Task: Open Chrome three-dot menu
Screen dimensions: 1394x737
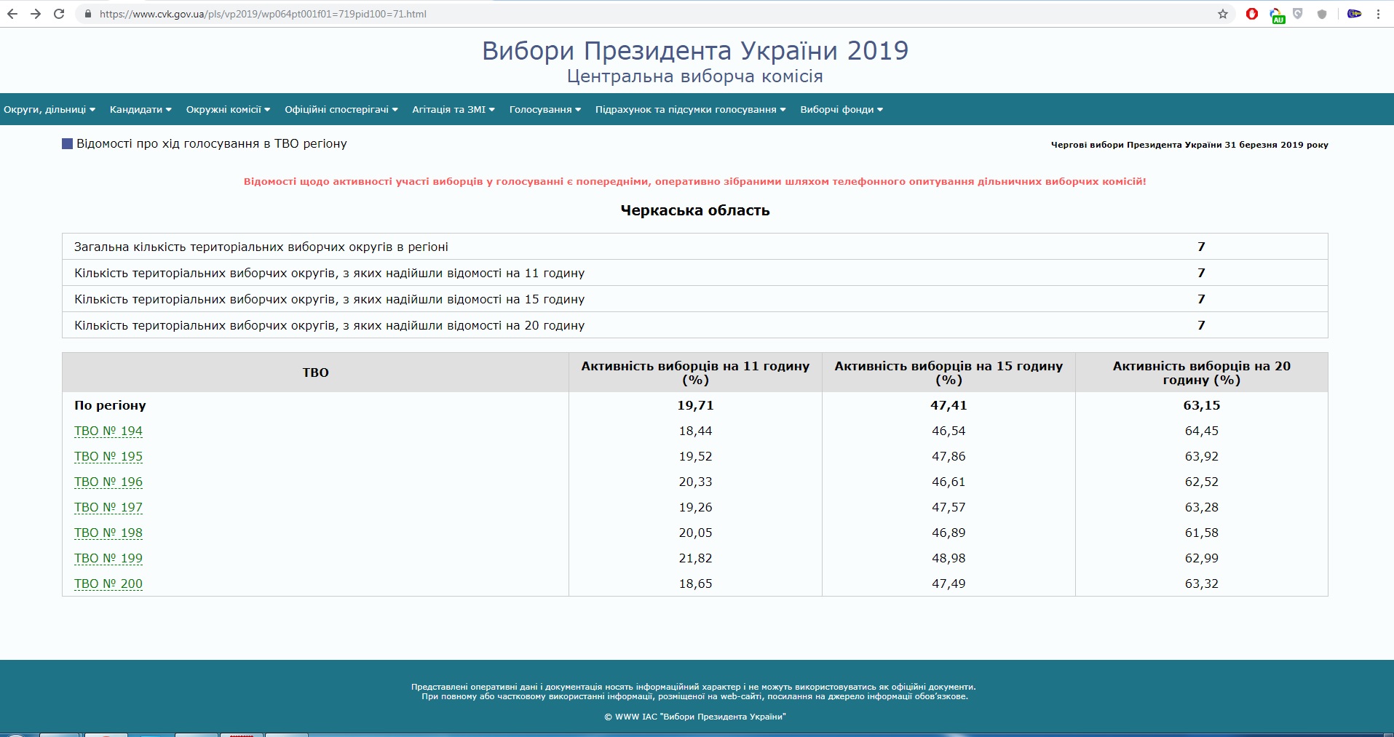Action: [x=1379, y=14]
